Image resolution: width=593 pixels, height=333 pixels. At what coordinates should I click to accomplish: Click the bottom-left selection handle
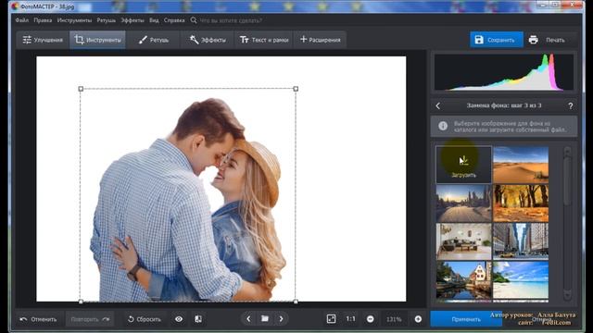(81, 302)
